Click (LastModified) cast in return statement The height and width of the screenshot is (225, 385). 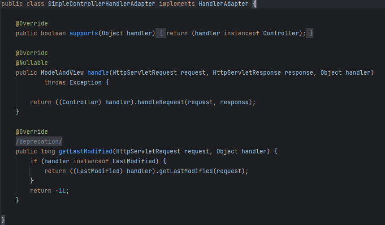98,171
